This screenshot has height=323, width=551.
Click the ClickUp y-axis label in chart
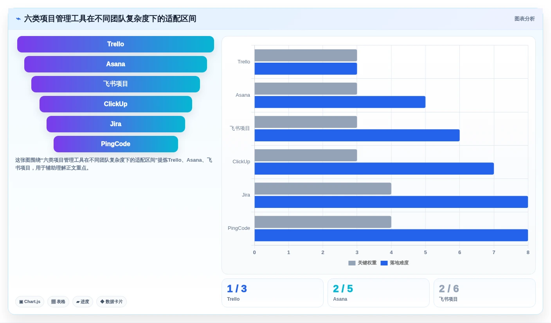[241, 162]
